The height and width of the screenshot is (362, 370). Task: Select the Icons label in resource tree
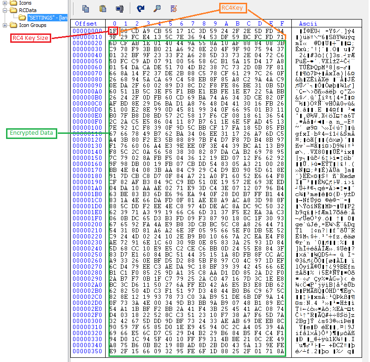tap(25, 3)
